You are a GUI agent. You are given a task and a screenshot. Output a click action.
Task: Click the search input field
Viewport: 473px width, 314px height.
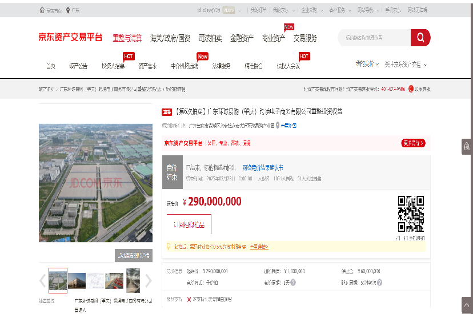[374, 38]
